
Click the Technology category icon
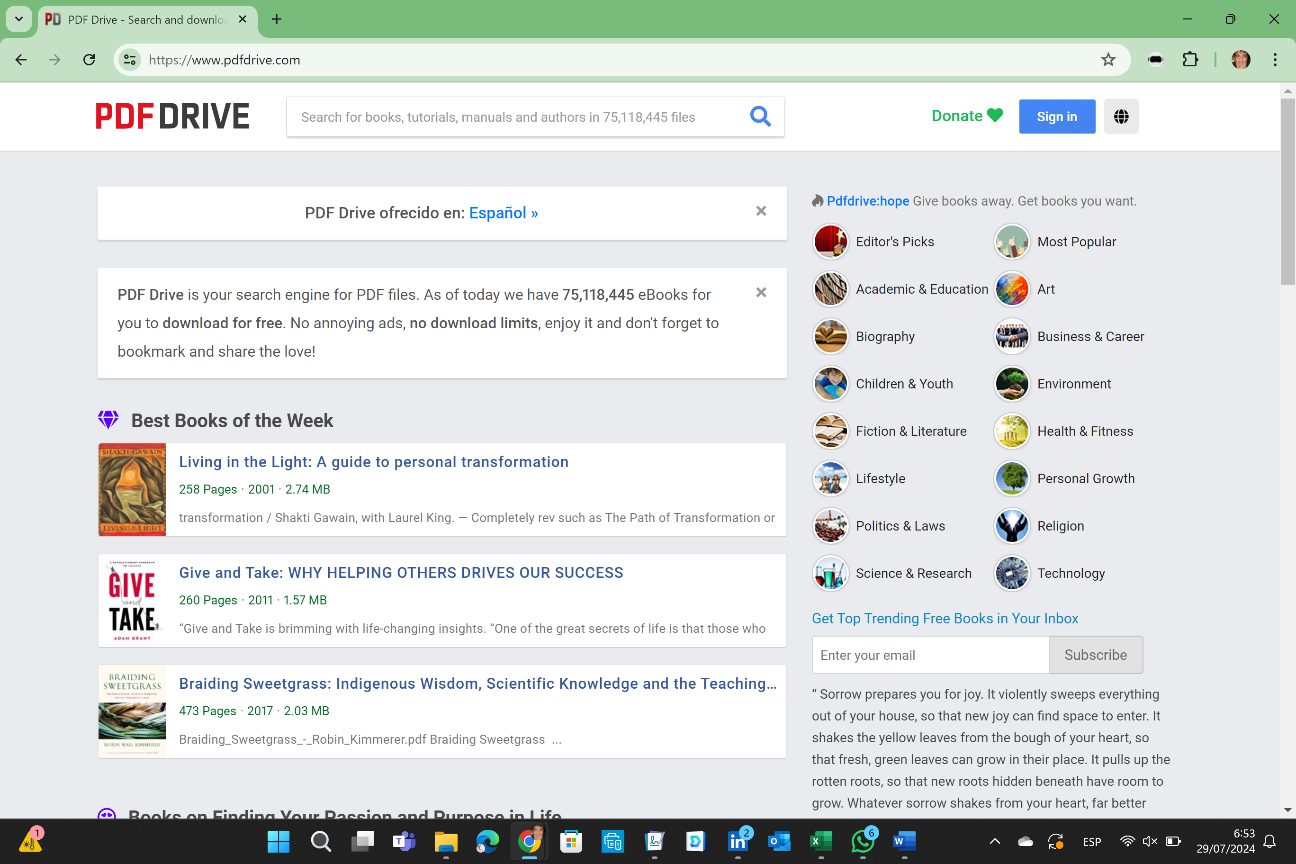1011,573
